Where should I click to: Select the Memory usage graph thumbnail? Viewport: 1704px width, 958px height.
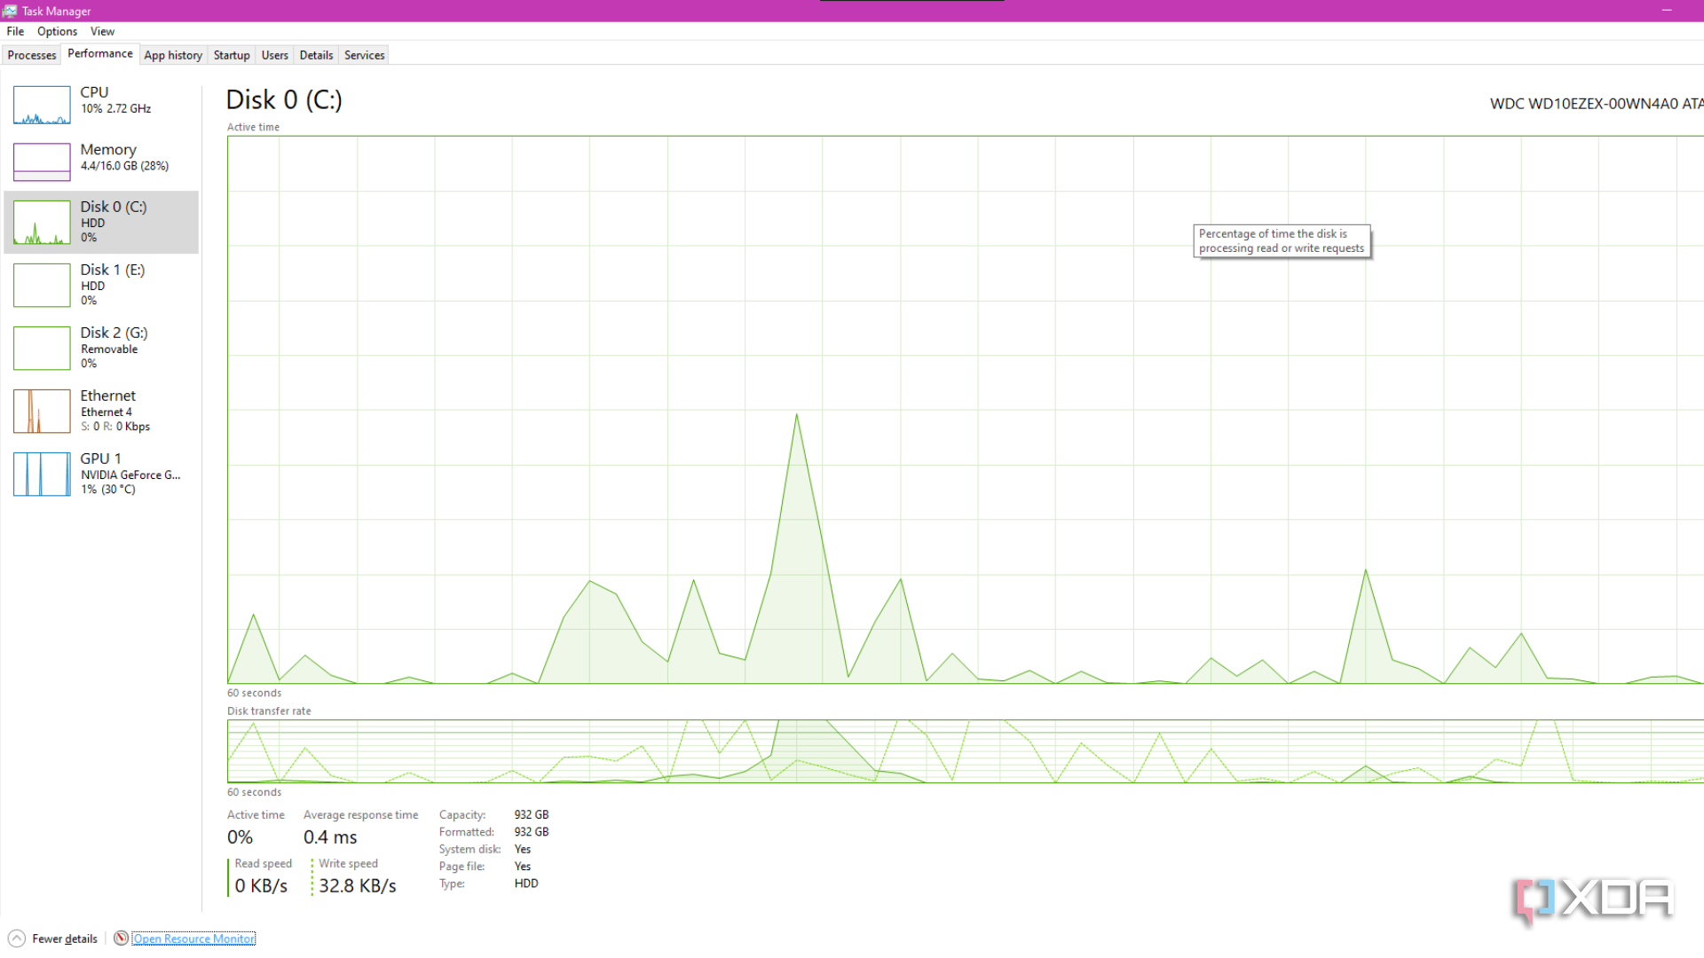pos(42,162)
